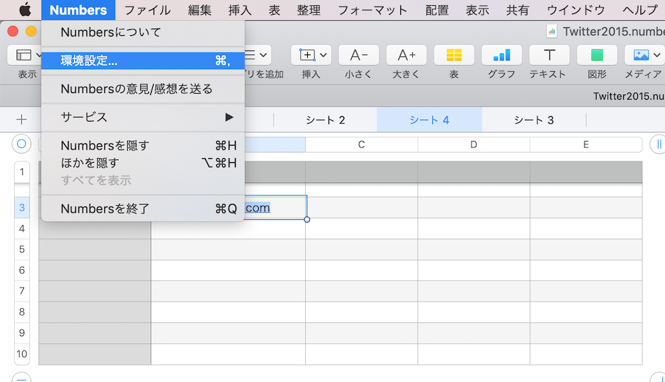Click the view (表示) toolbar icon
The height and width of the screenshot is (382, 665).
(x=24, y=55)
